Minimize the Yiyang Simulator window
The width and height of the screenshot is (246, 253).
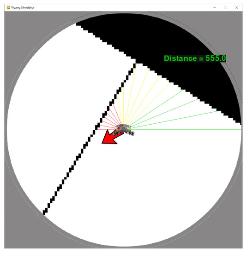click(x=215, y=7)
